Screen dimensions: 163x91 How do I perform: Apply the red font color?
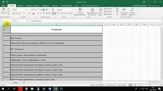click(33, 13)
